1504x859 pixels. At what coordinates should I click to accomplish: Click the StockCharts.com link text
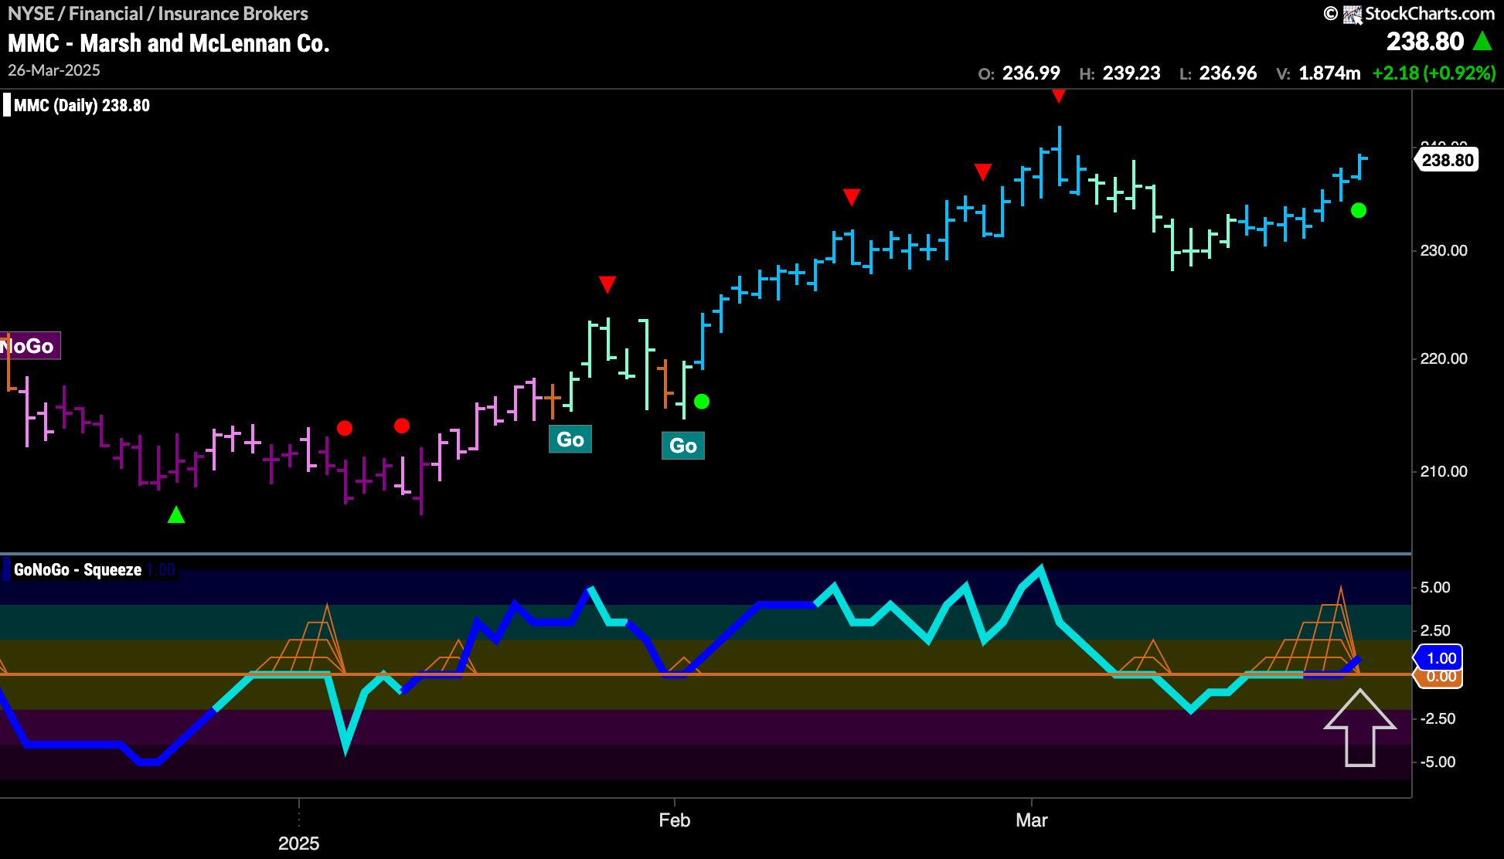click(x=1430, y=14)
